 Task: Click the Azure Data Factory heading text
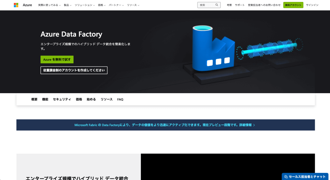click(x=71, y=34)
